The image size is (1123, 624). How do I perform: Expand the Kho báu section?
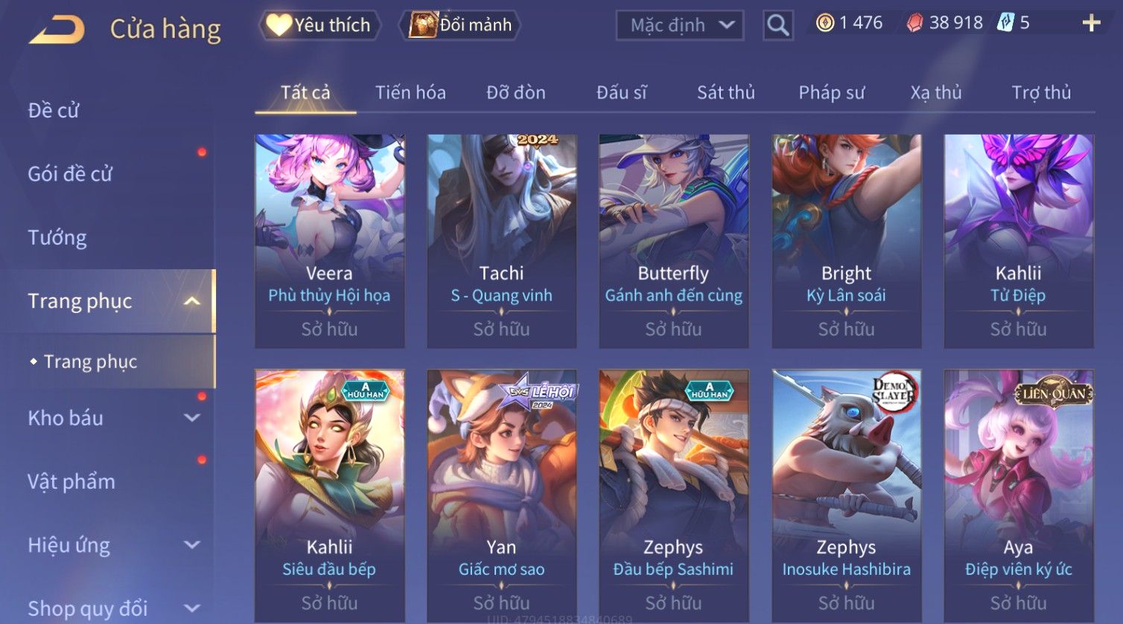(192, 418)
